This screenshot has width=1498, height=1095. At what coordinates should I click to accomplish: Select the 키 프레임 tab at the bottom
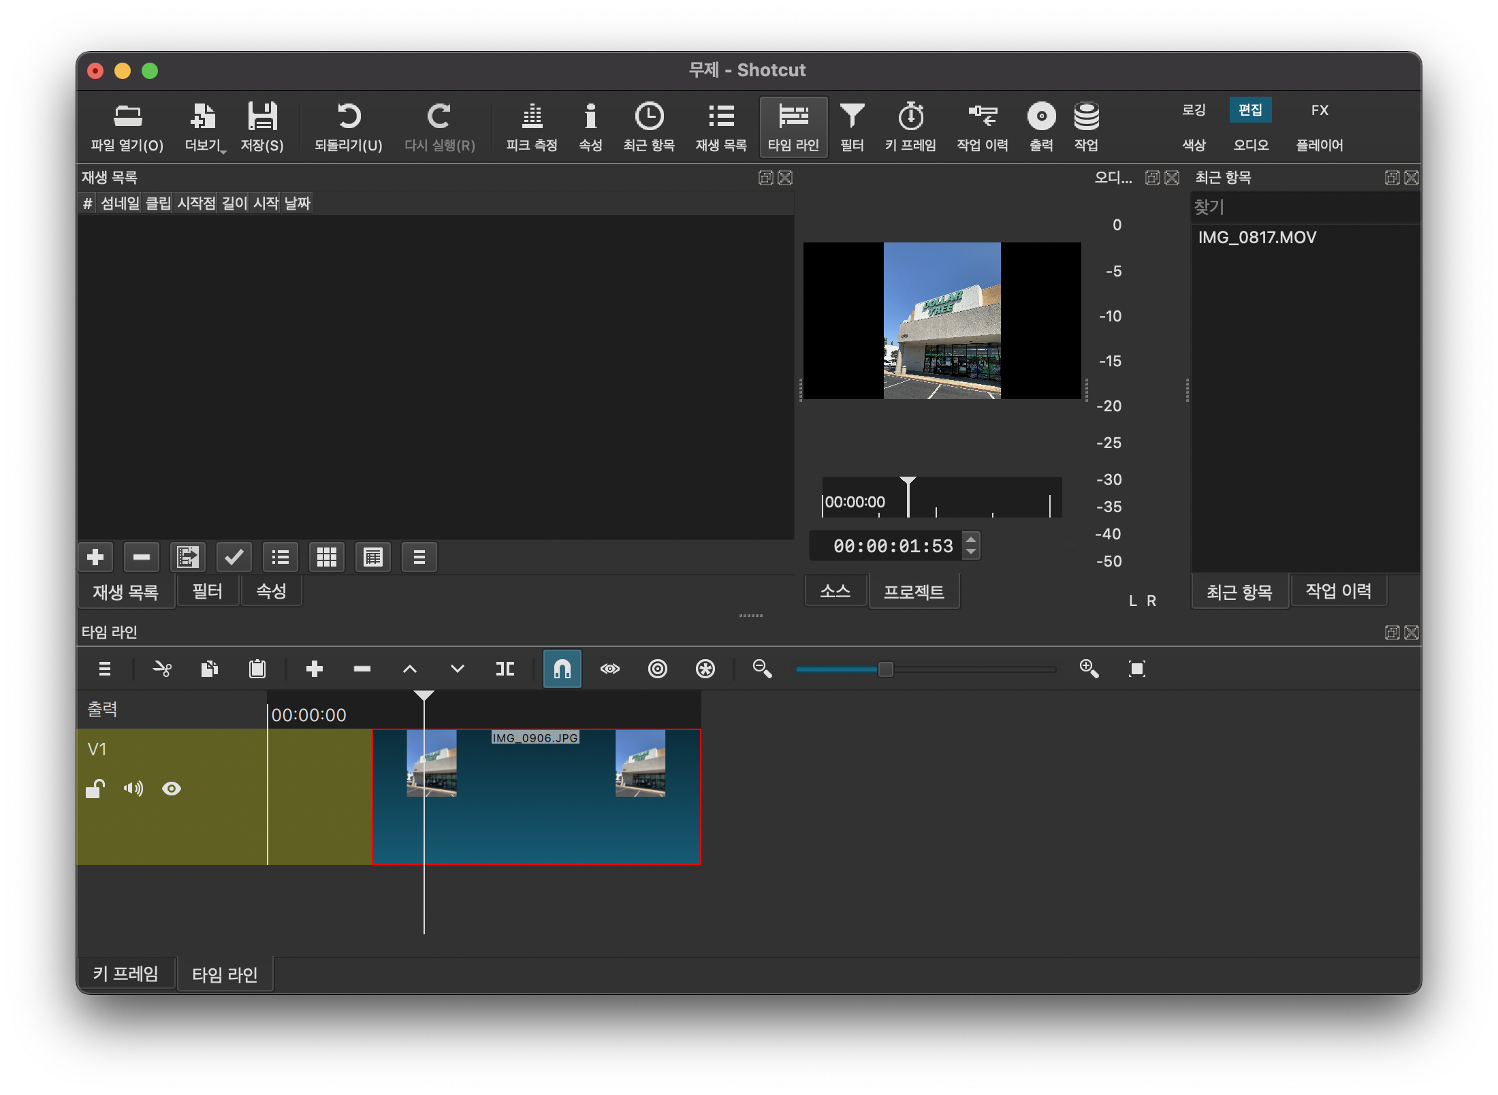tap(125, 974)
